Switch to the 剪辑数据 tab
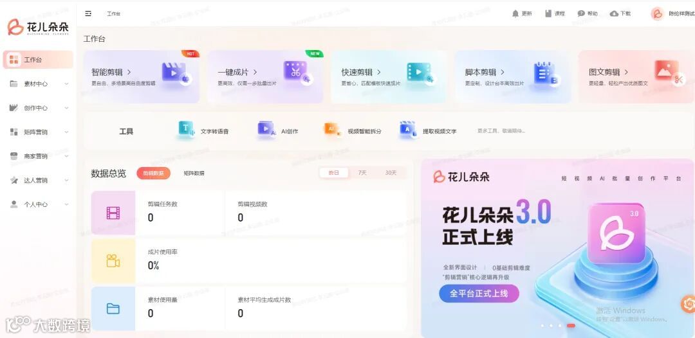 click(153, 173)
